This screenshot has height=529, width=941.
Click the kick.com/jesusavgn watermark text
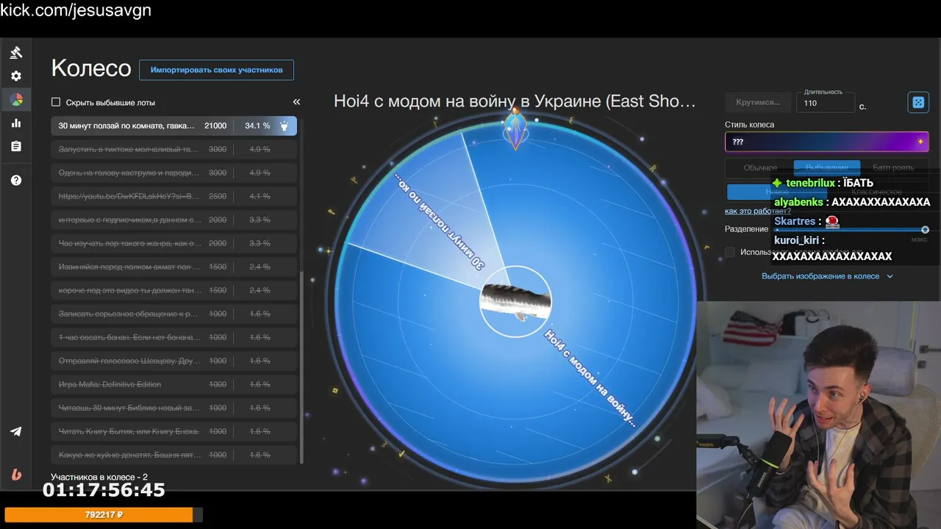[x=76, y=10]
